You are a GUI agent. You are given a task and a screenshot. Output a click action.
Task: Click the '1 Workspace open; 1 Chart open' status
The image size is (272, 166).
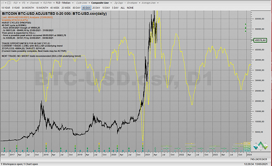click(20, 164)
